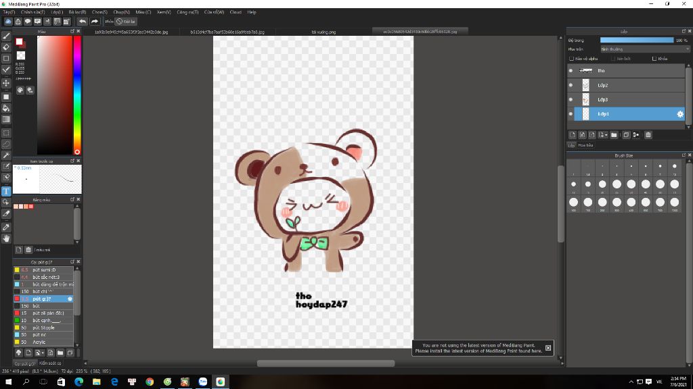Toggle the Xén bớt clipping checkbox
Screen dimensions: 693x389
[613, 59]
